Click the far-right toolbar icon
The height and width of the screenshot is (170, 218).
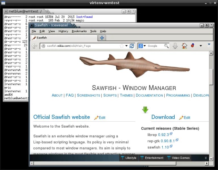(x=209, y=46)
